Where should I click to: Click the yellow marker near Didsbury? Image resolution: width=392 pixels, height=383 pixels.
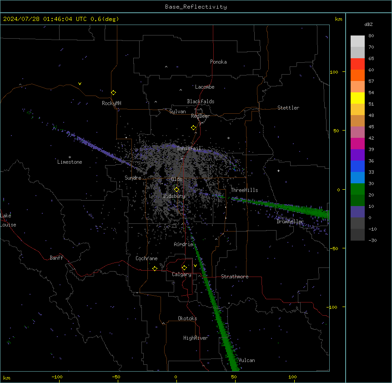pyautogui.click(x=176, y=190)
